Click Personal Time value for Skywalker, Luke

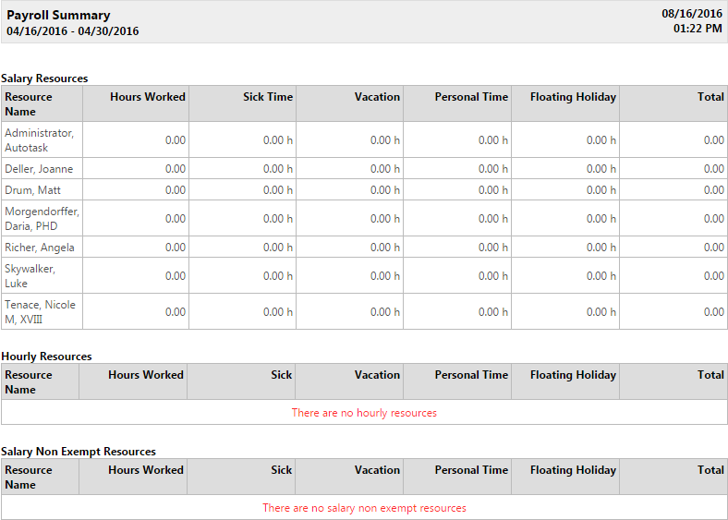pos(493,276)
